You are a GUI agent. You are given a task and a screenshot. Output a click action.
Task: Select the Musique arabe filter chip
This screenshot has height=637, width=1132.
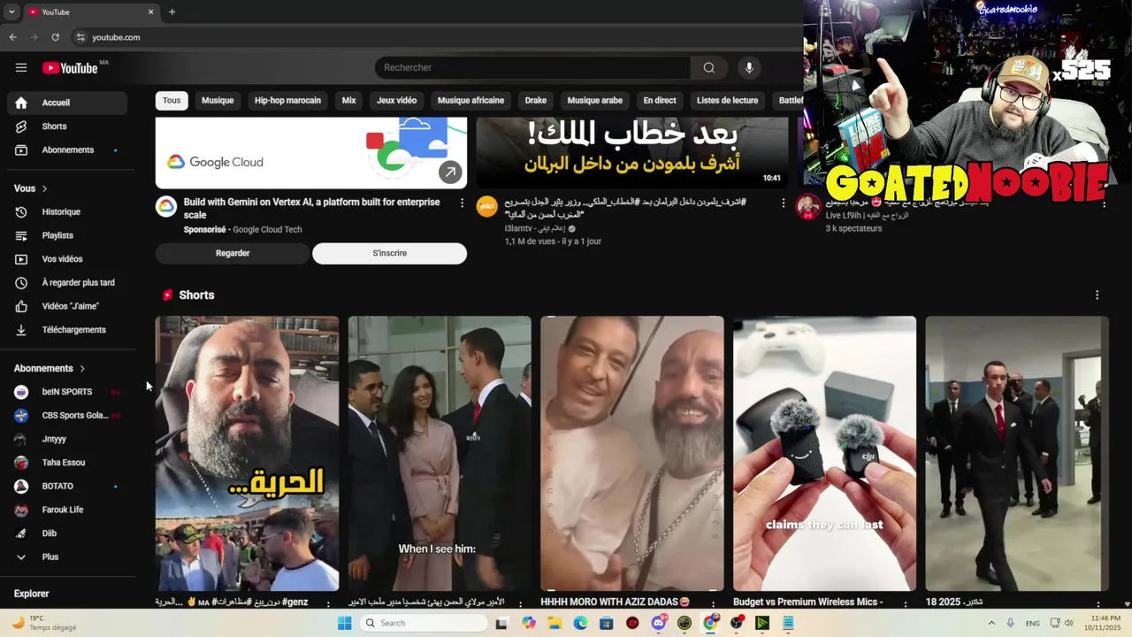[x=595, y=101]
